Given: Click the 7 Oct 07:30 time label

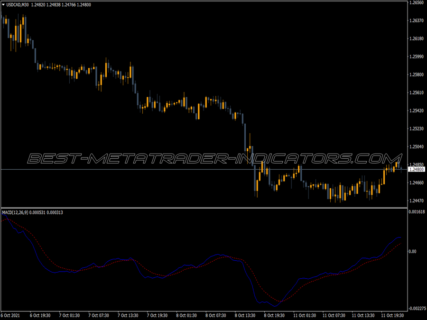Looking at the screenshot, I should tap(99, 316).
